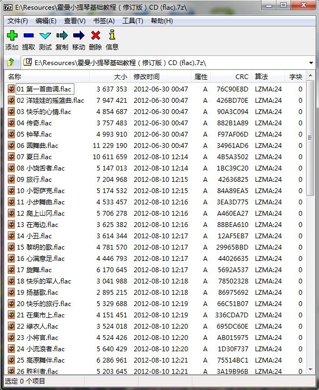The width and height of the screenshot is (319, 390).
Task: Select file 26 胜利者.flac
Action: coord(37,371)
